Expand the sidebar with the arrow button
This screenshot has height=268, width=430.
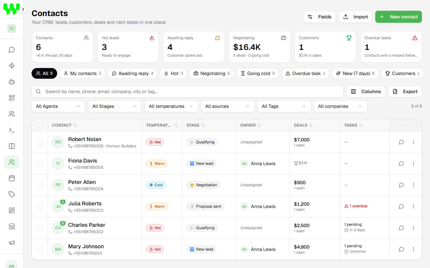tap(23, 9)
